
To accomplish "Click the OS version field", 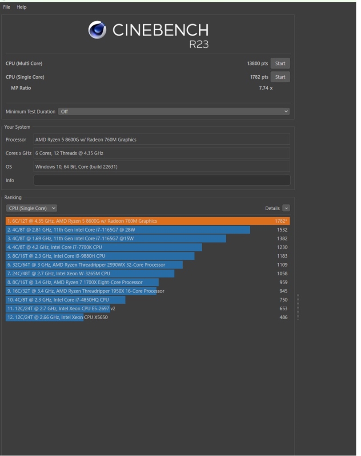I will pyautogui.click(x=162, y=167).
